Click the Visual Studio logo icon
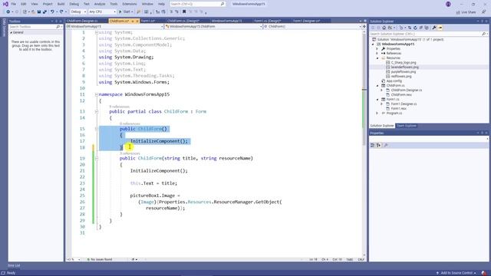 (5, 4)
